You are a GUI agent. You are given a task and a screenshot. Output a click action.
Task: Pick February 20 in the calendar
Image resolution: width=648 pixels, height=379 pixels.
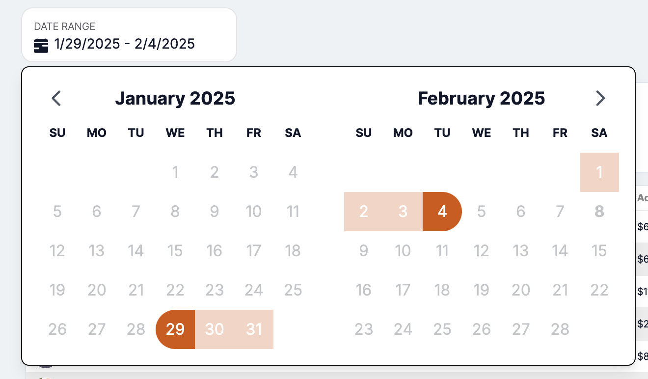[x=521, y=290]
